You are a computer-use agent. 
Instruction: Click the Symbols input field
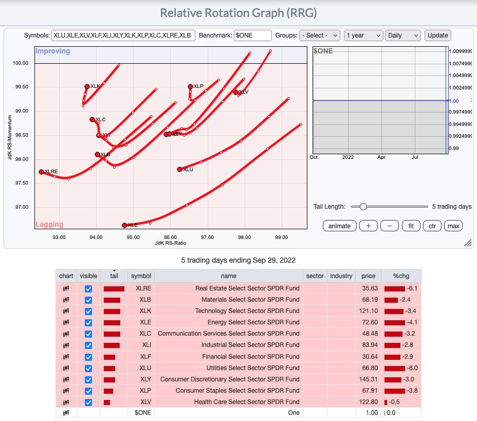(123, 35)
